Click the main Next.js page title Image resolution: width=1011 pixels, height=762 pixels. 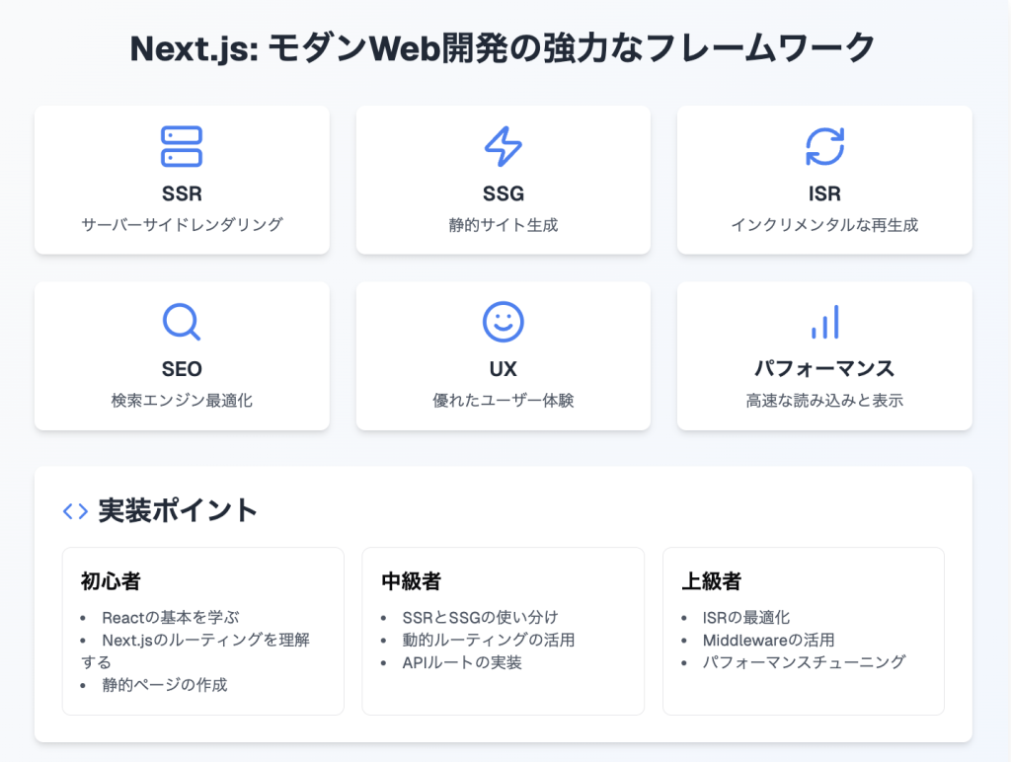503,48
